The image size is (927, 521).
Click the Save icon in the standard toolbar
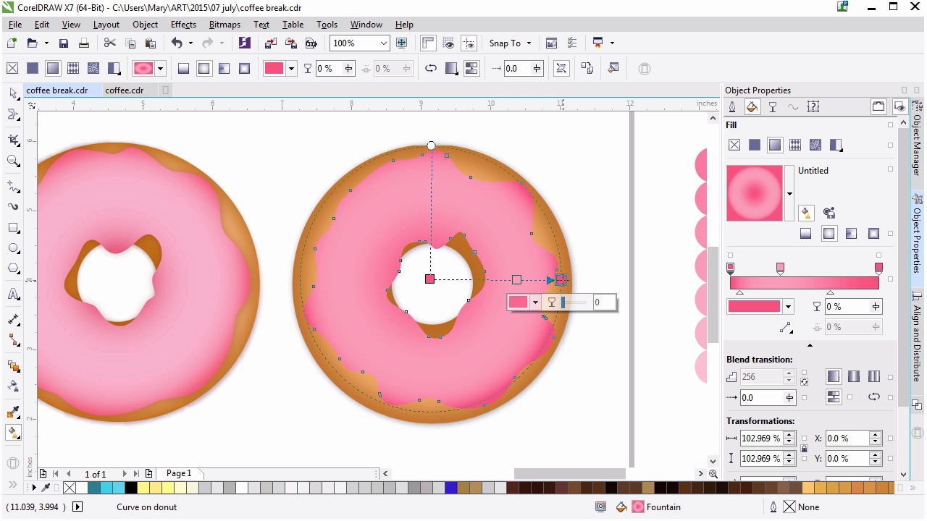tap(64, 43)
